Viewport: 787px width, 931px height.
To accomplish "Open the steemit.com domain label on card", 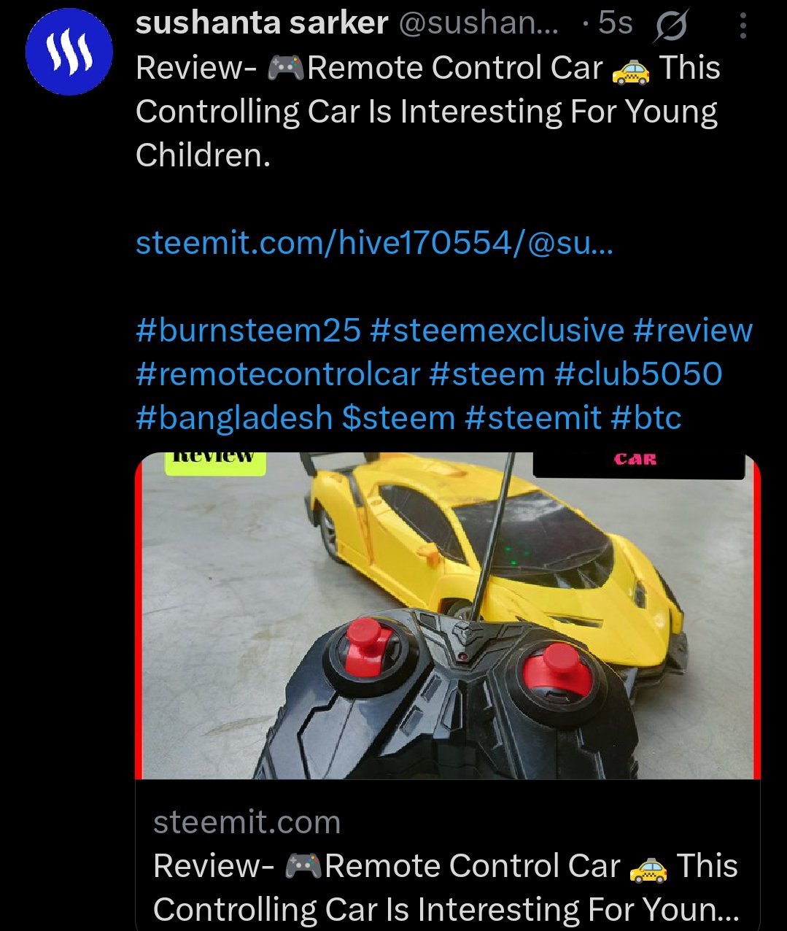I will pos(247,822).
